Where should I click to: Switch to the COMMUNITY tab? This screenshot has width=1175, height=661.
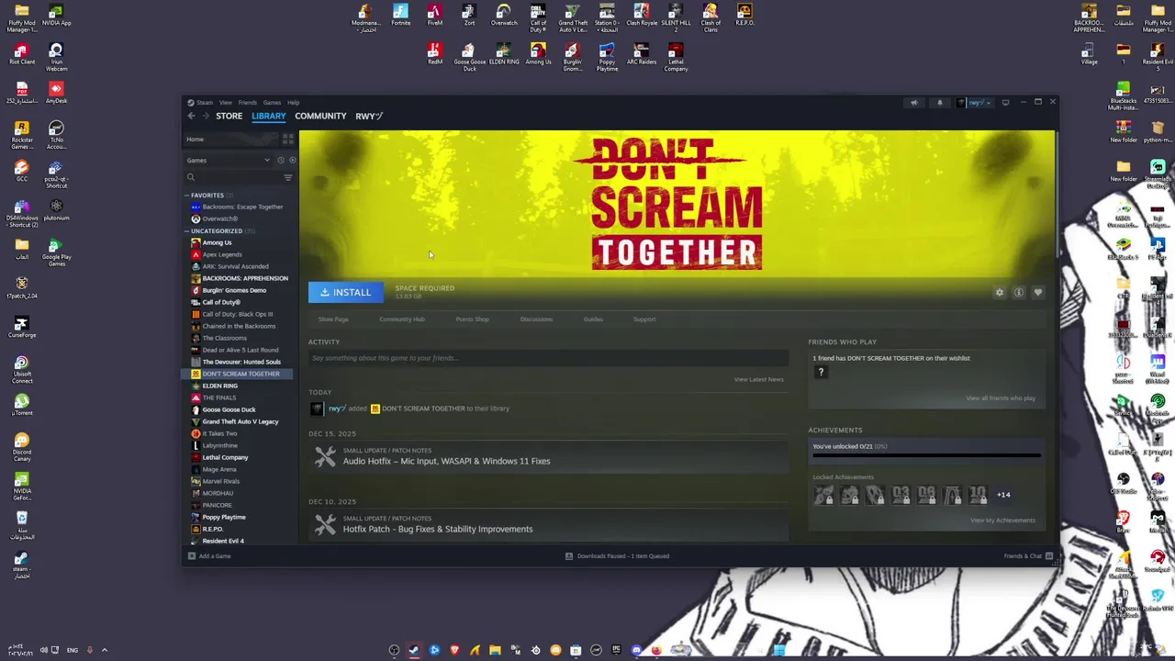pos(320,116)
